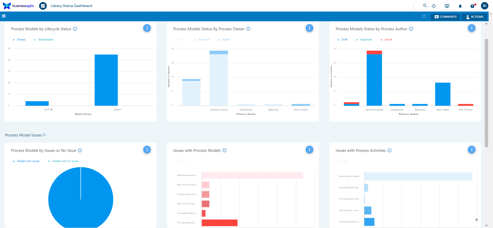Toggle the Active legend in Process Author chart
Viewport: 493px width, 228px height.
click(x=388, y=39)
